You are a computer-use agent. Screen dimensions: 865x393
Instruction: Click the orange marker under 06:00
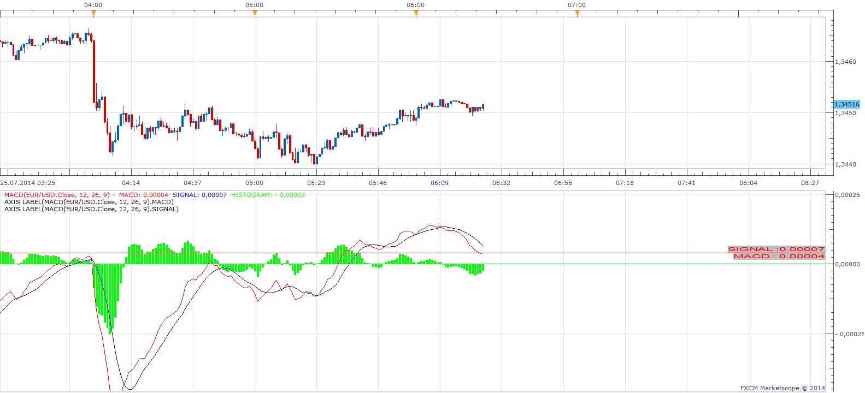(416, 13)
